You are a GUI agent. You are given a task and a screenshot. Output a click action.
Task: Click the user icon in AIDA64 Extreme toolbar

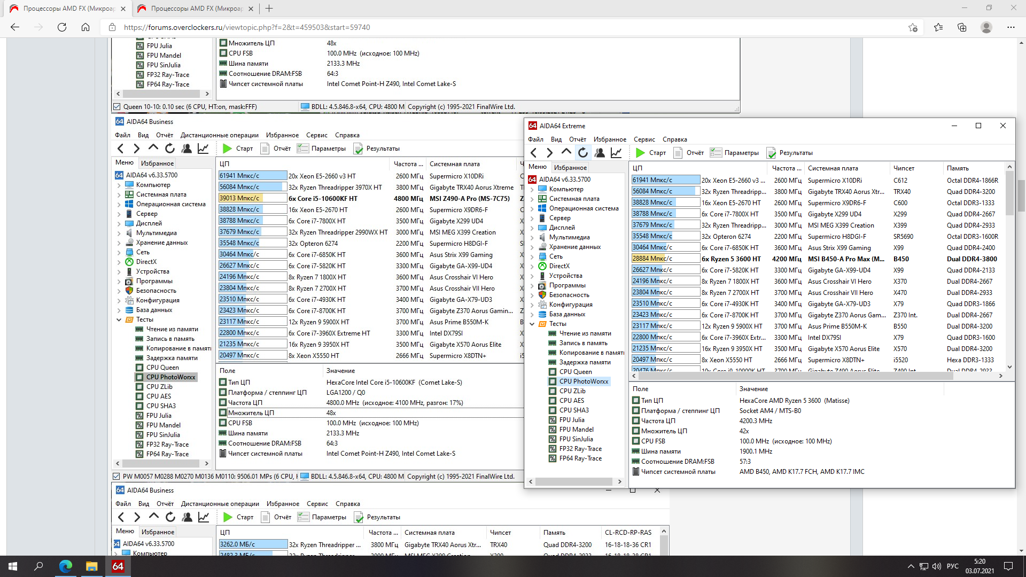click(600, 153)
